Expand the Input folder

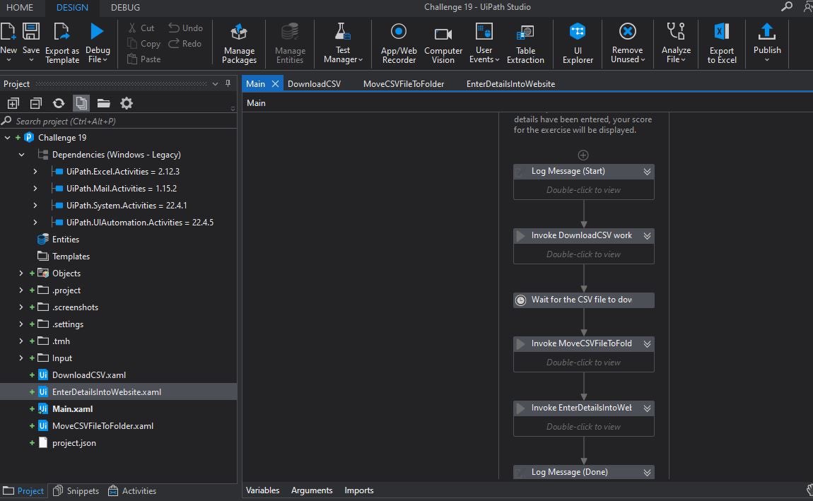click(x=21, y=358)
